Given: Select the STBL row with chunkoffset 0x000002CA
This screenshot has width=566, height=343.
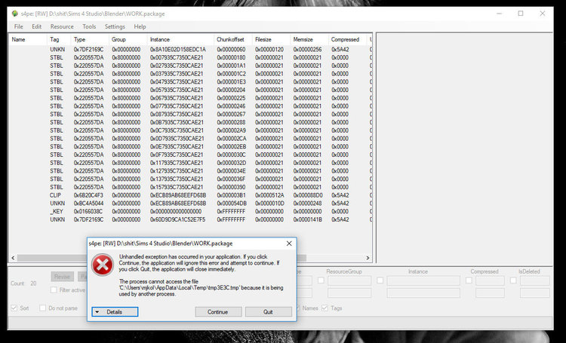Looking at the screenshot, I should (x=190, y=139).
